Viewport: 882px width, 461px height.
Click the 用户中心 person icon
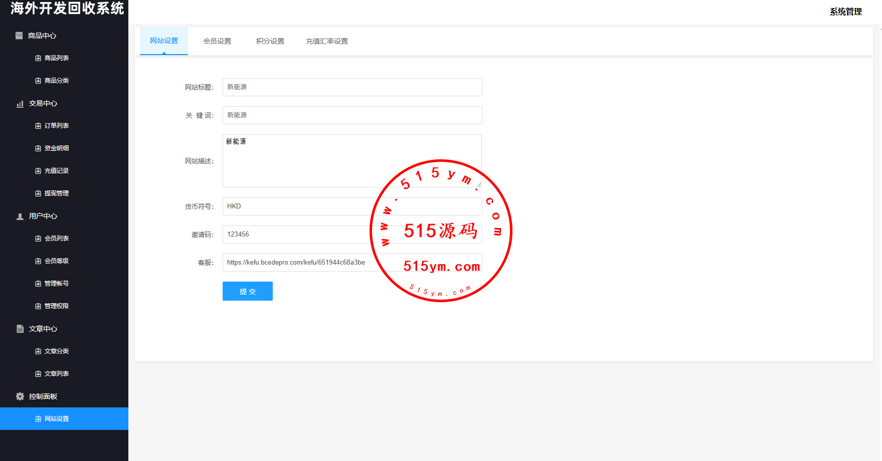tap(20, 216)
